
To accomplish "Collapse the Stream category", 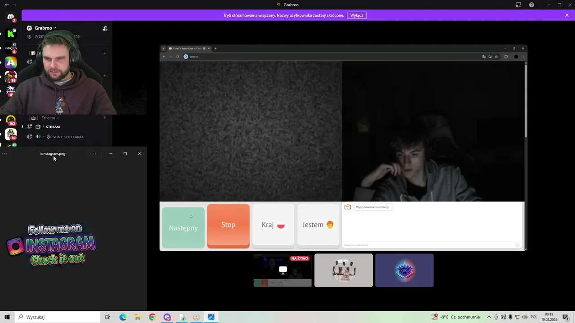I will (50, 118).
